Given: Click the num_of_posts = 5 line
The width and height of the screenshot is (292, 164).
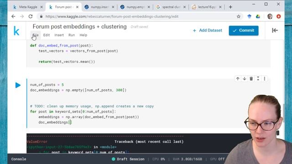Looking at the screenshot, I should (47, 85).
